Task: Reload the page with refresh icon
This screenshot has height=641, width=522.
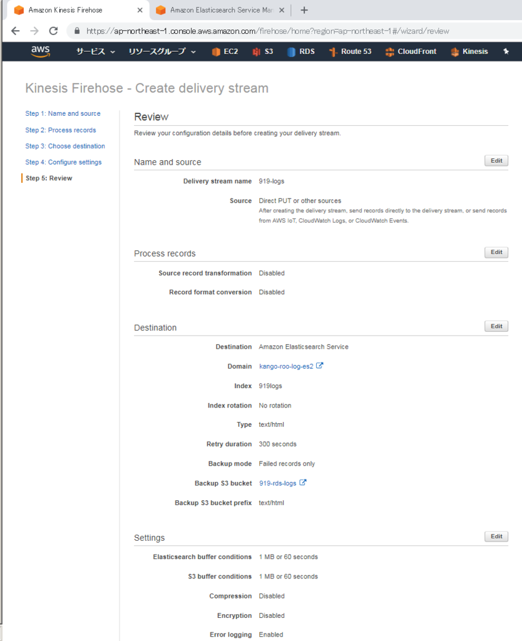Action: coord(54,31)
